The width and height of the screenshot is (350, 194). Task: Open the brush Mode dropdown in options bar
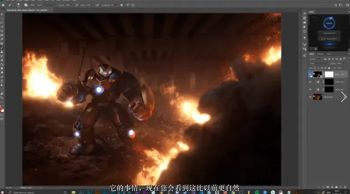pyautogui.click(x=45, y=5)
